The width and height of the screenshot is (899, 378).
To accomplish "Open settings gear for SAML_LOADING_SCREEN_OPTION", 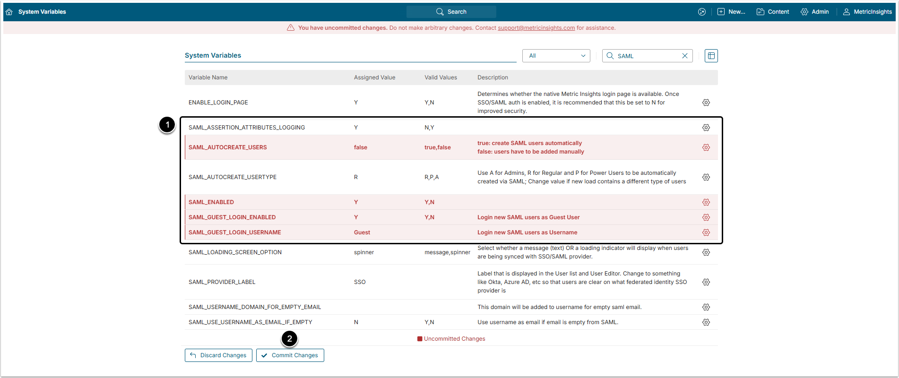I will [706, 252].
